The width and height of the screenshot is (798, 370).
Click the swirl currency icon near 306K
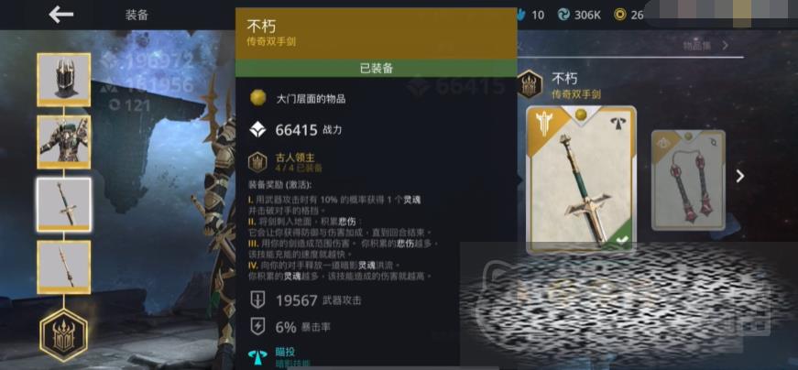(x=563, y=15)
